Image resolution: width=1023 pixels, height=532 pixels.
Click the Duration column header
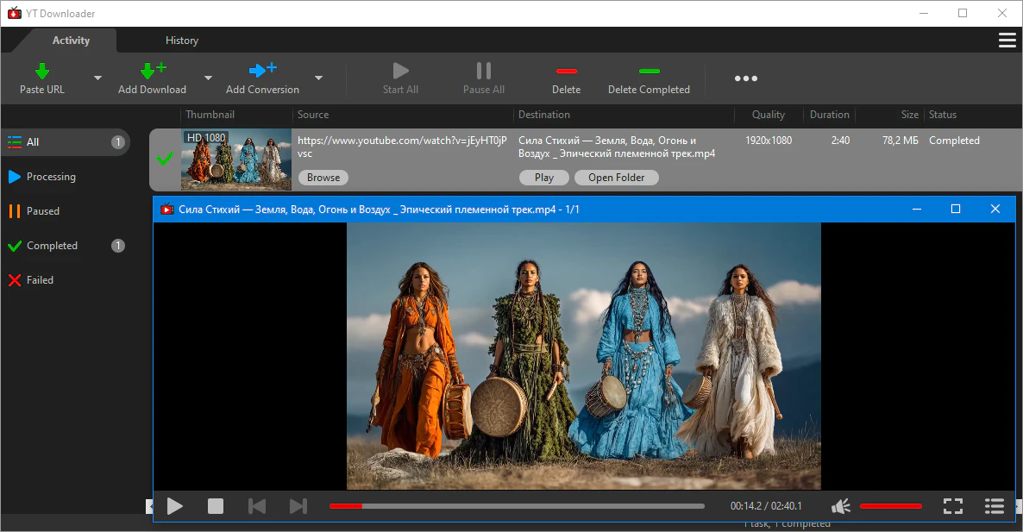click(829, 115)
